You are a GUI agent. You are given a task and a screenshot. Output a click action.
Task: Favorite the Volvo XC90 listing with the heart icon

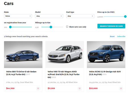click(x=121, y=88)
